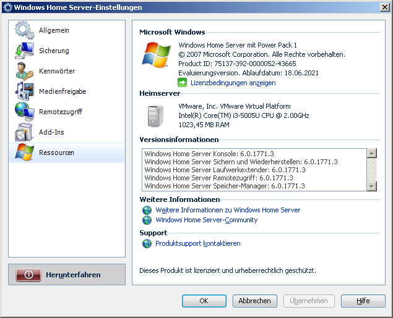Click the large Windows logo under Microsoft Windows
The width and height of the screenshot is (393, 318).
pos(157,55)
